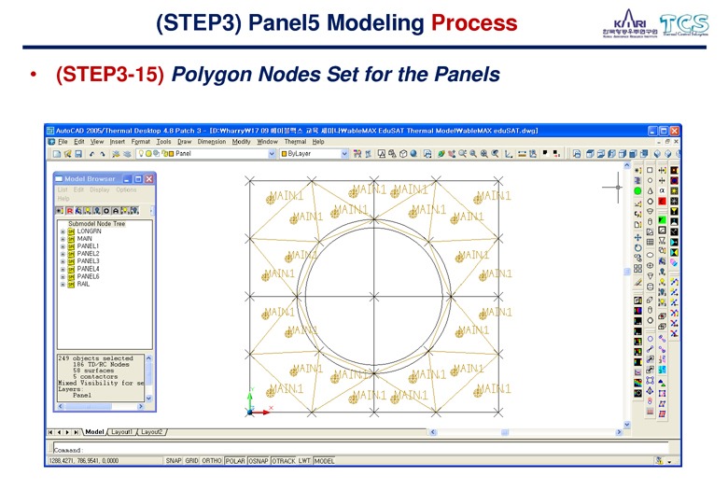Viewport: 728px width, 504px height.
Task: Click the Zoom realtime magnifier icon
Action: point(462,154)
